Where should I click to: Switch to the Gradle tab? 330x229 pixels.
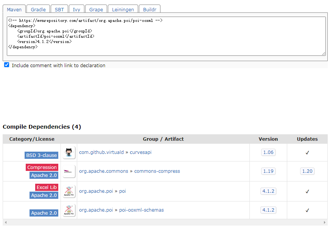tap(38, 10)
